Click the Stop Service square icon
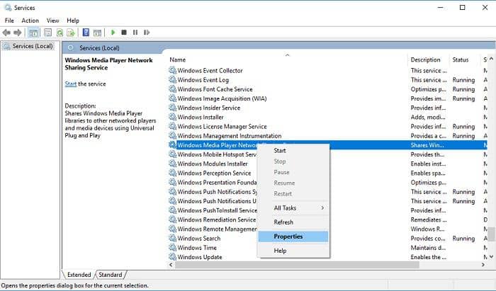Image resolution: width=496 pixels, height=291 pixels. [x=124, y=33]
